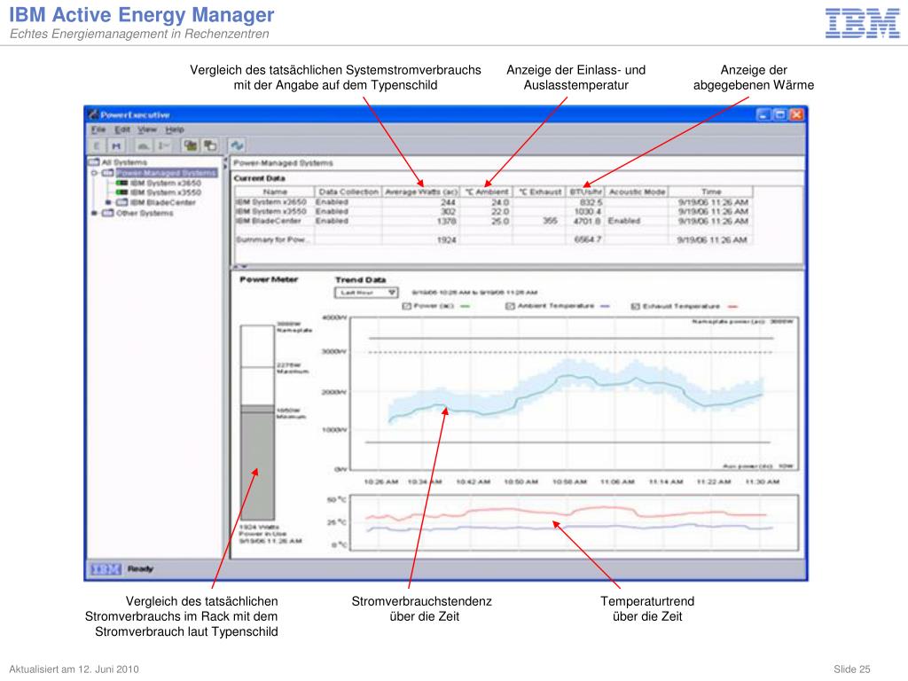Select IBM BladeCenter row name in table
908x681 pixels.
point(268,221)
